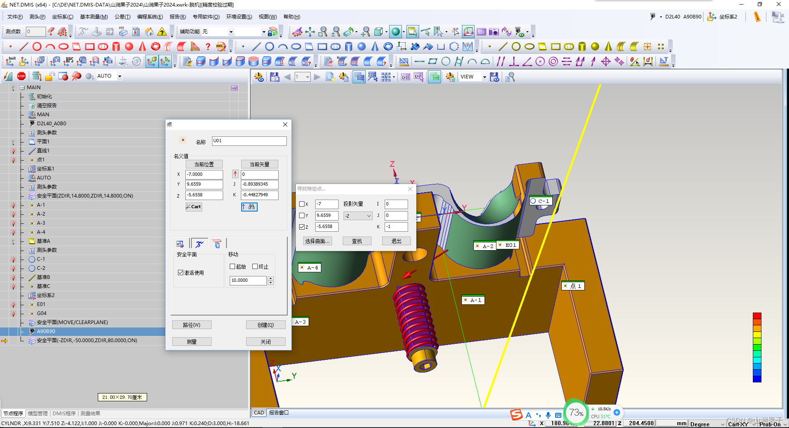Click the 路径(W) button
The image size is (789, 428).
tap(191, 325)
